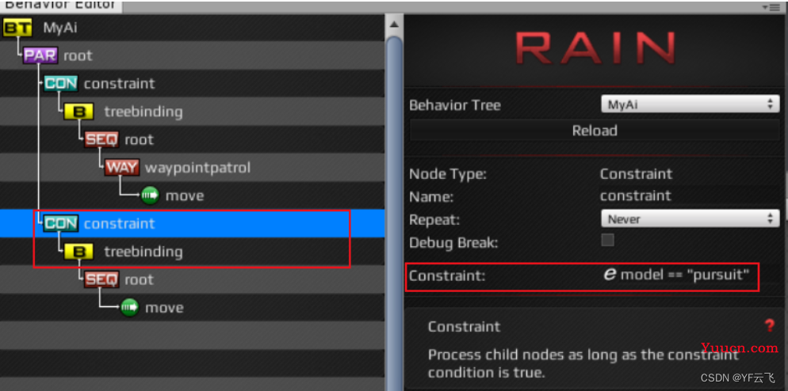This screenshot has width=788, height=391.
Task: Click the Node Type value Constraint
Action: coord(636,174)
